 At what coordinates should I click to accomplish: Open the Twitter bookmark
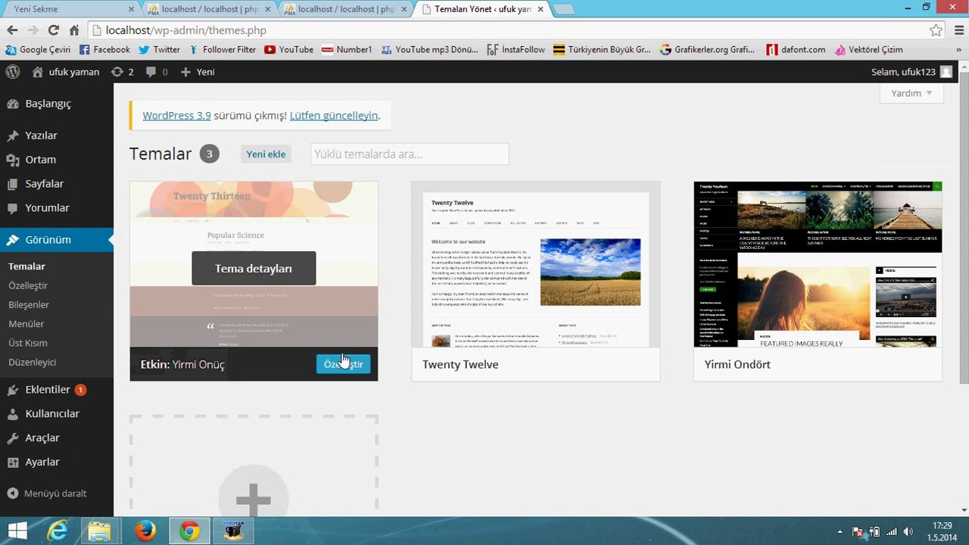159,50
